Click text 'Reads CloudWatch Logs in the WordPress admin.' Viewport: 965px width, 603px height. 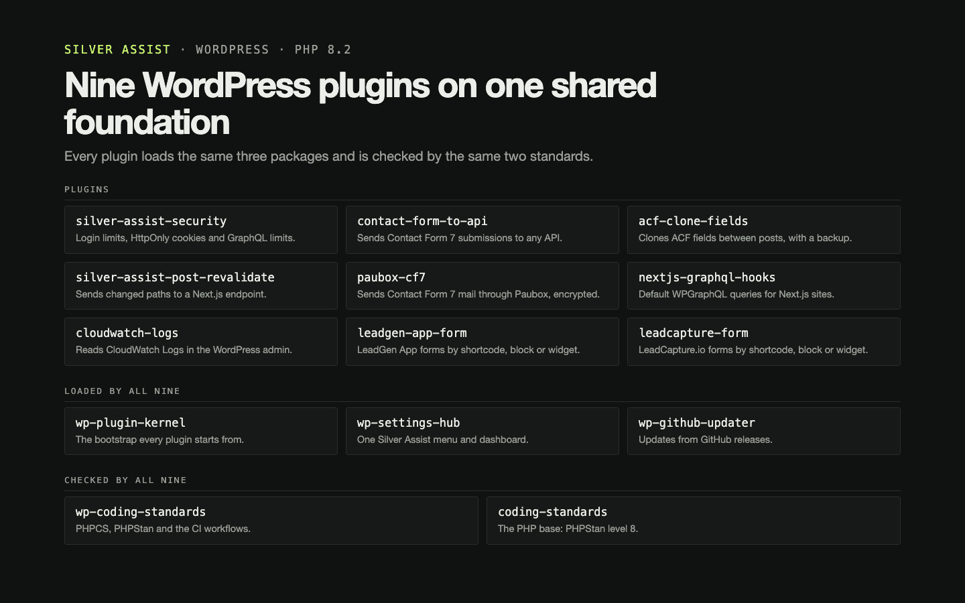click(184, 350)
